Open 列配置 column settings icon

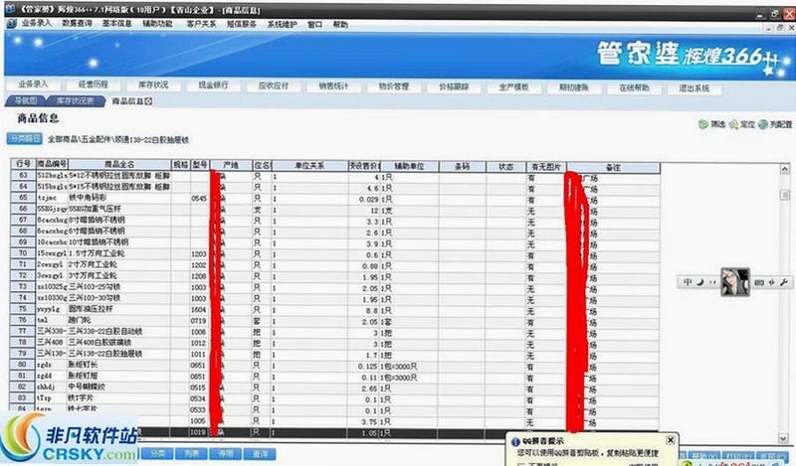click(763, 124)
